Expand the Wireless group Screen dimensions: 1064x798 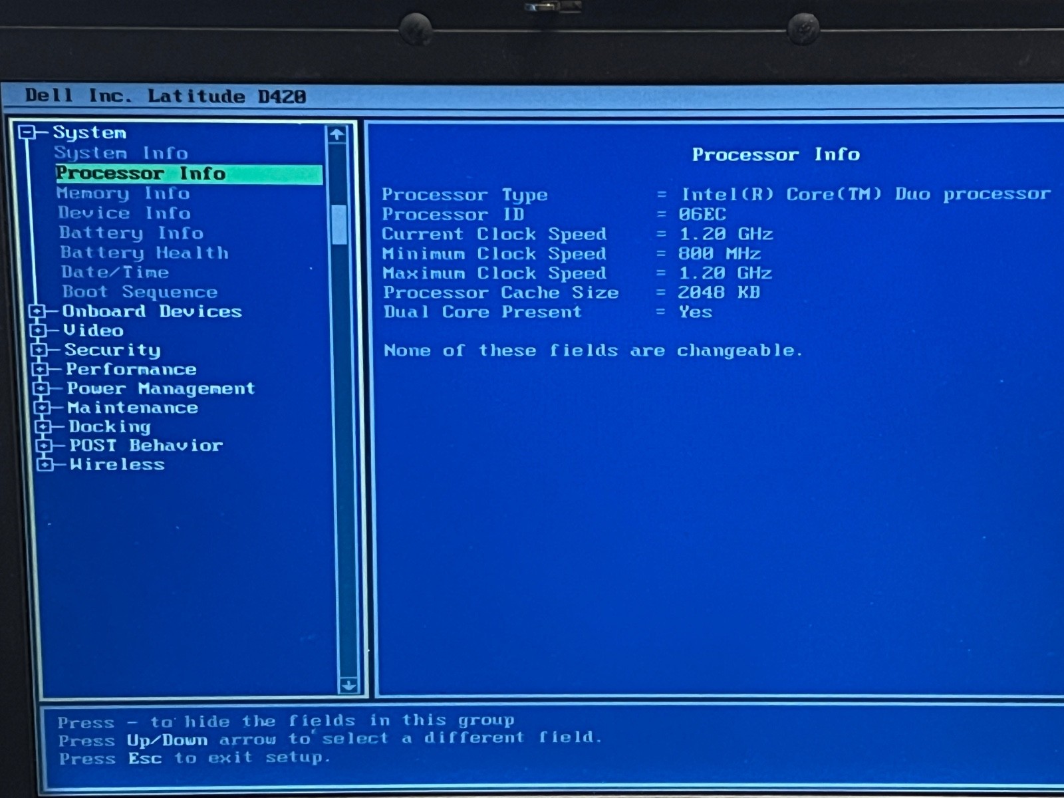[45, 465]
